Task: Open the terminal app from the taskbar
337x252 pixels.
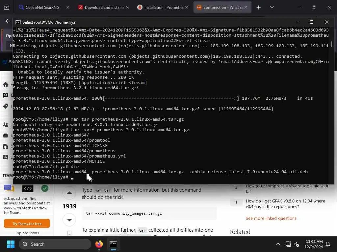Action: (x=113, y=244)
